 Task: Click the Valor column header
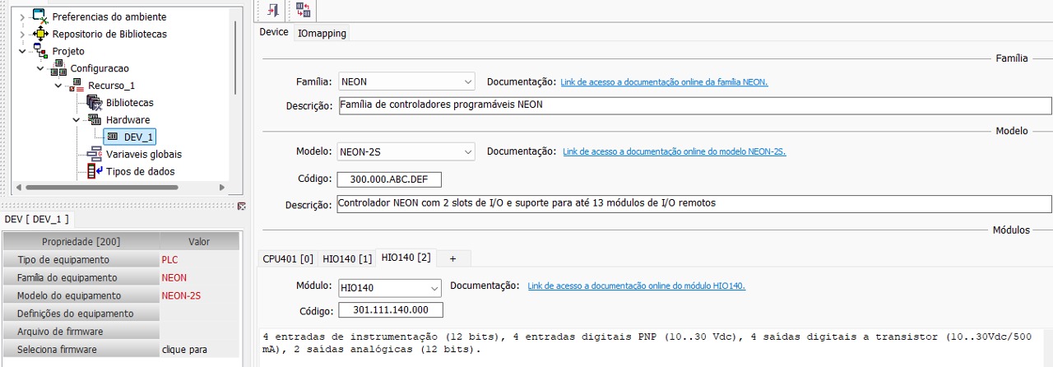[x=199, y=242]
